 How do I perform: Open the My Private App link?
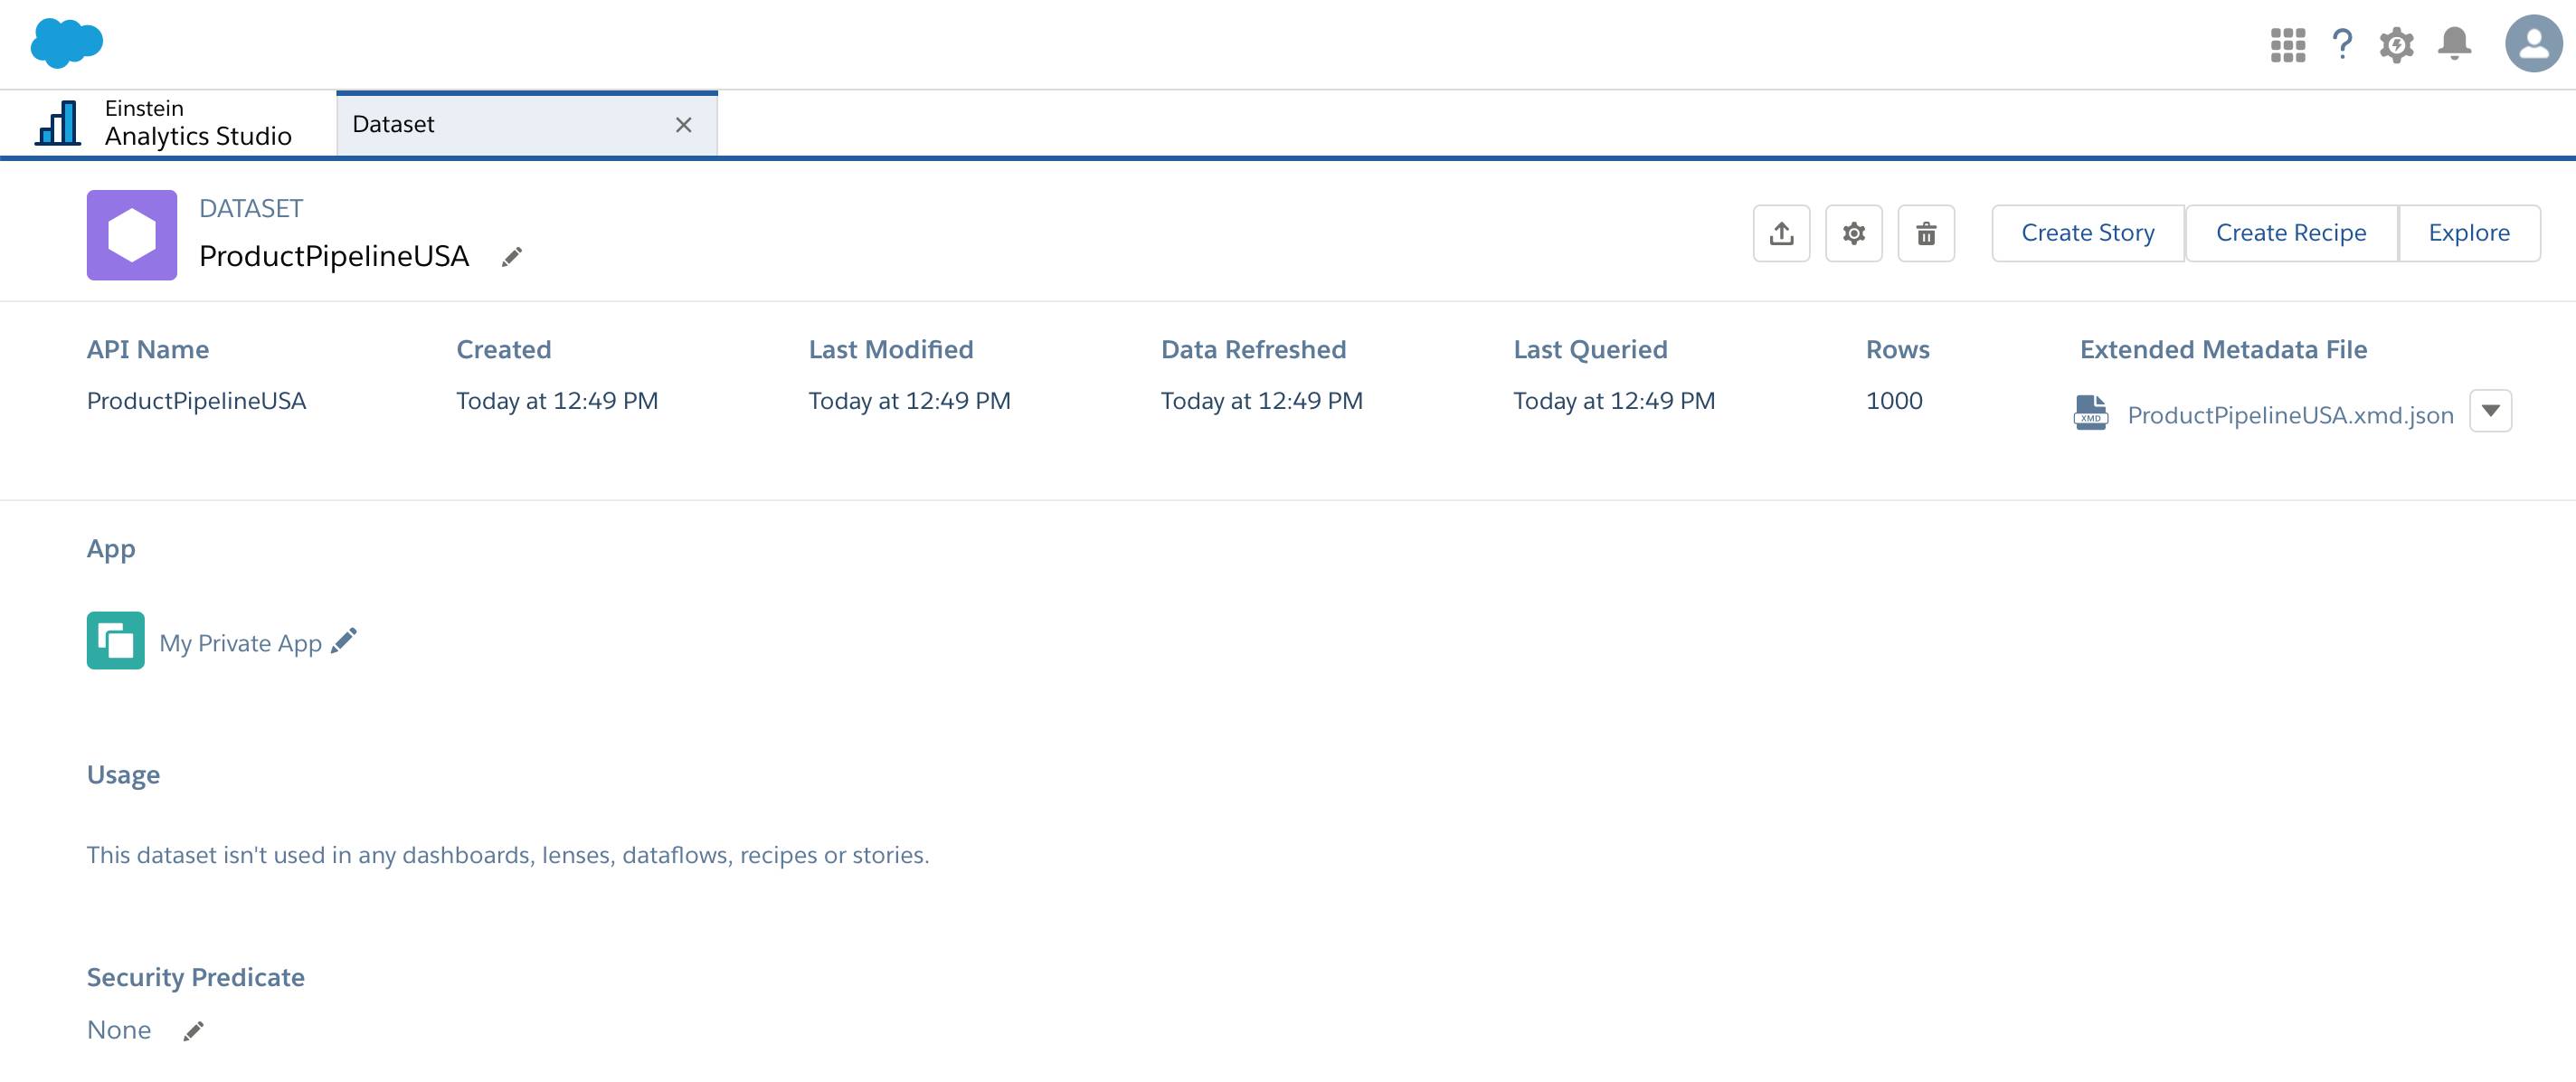[240, 643]
